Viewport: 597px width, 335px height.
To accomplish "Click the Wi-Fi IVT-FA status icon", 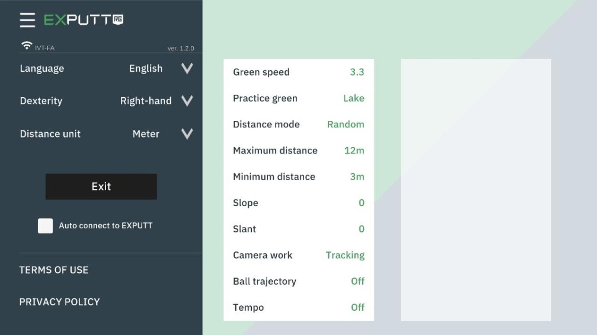I will (x=26, y=45).
